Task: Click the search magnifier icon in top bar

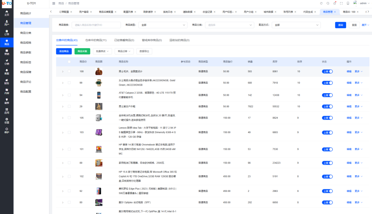Action: click(x=328, y=3)
